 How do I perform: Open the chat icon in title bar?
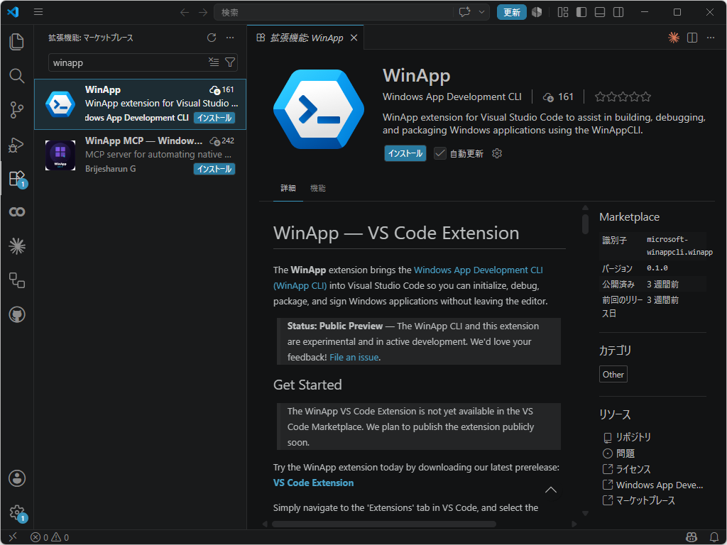point(464,12)
